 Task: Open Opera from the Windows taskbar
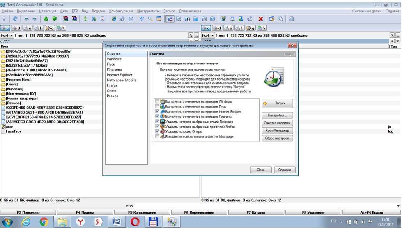tap(135, 222)
